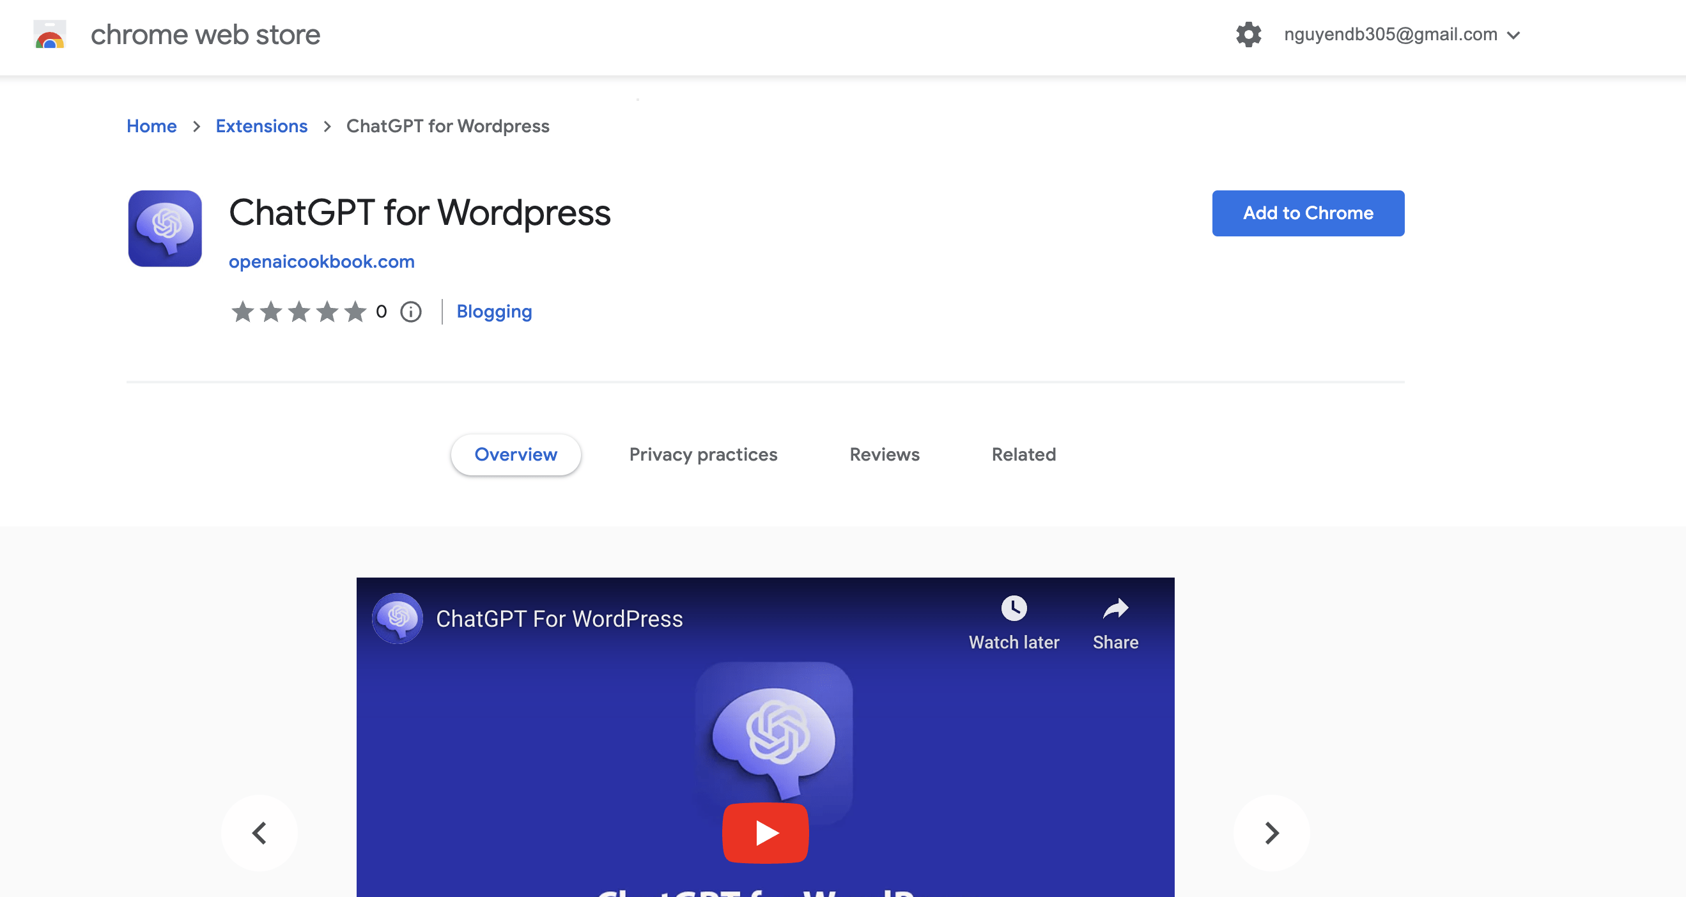Open settings via the gear icon
1686x897 pixels.
click(x=1248, y=34)
